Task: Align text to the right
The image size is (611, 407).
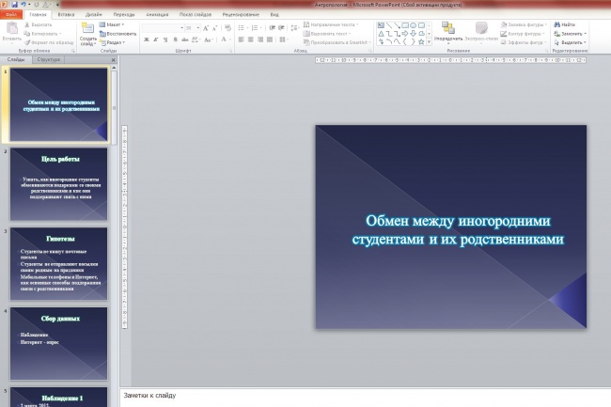Action: click(x=259, y=39)
